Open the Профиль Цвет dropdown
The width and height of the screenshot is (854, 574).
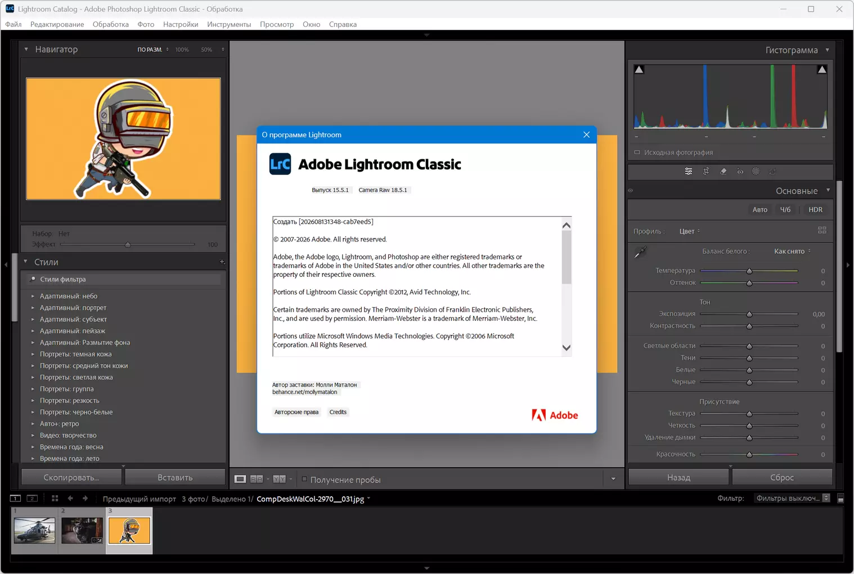coord(690,231)
